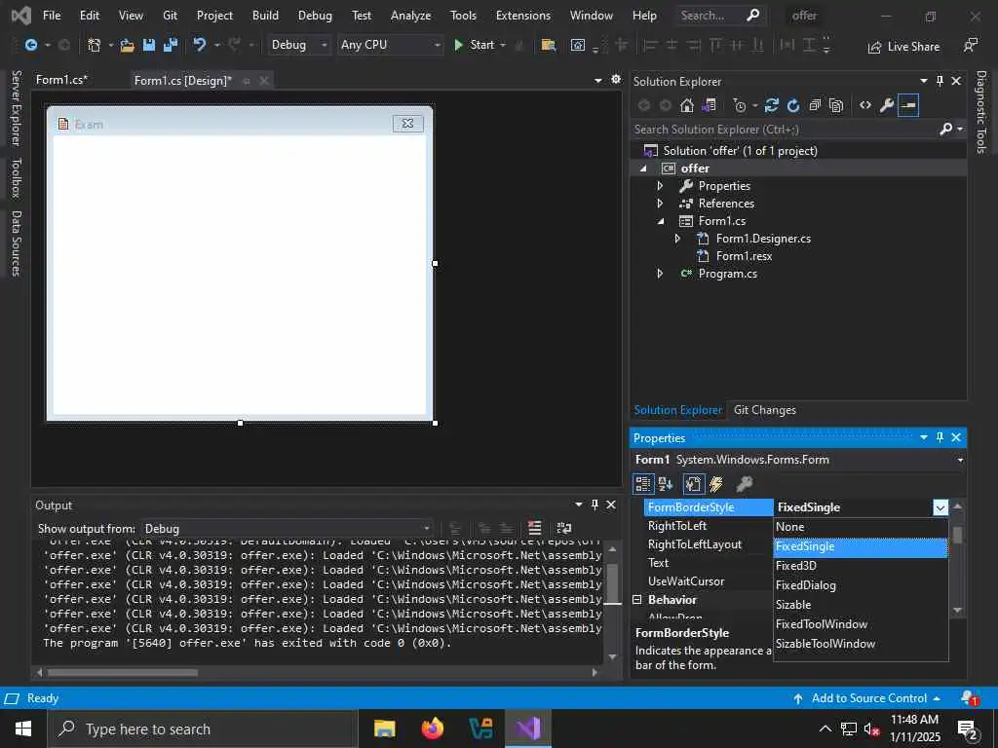Click the FormBorderStyle value dropdown arrow

point(940,507)
